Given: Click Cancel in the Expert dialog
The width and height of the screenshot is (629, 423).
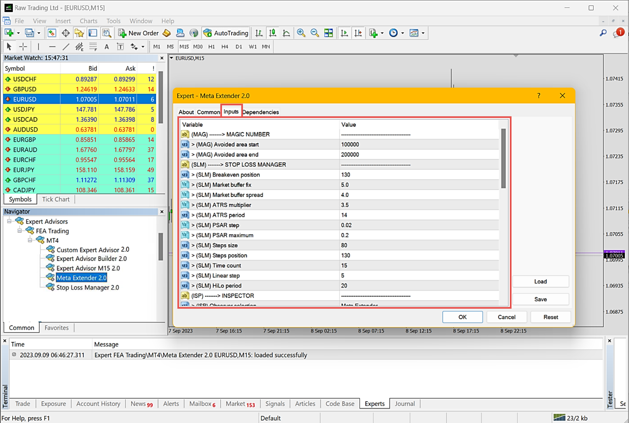Looking at the screenshot, I should (x=507, y=317).
